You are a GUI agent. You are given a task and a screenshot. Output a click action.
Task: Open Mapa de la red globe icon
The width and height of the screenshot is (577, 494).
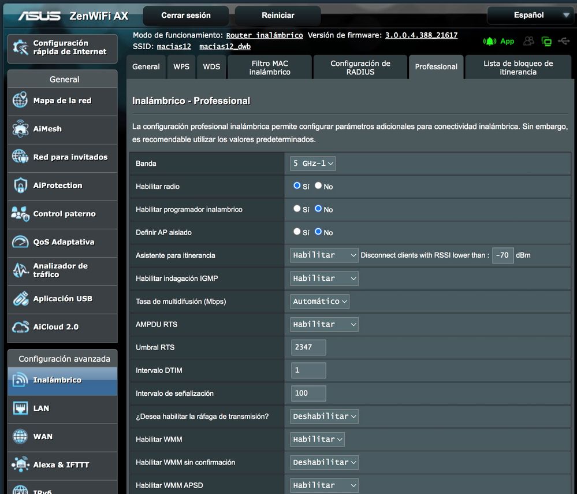click(x=20, y=101)
